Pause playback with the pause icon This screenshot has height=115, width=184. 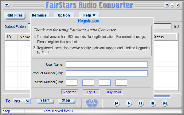[141, 103]
